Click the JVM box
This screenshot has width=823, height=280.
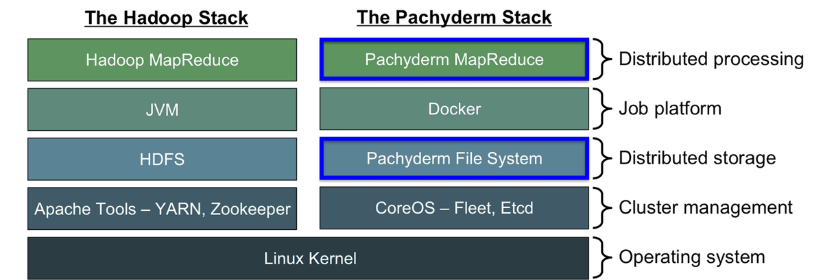pos(162,110)
